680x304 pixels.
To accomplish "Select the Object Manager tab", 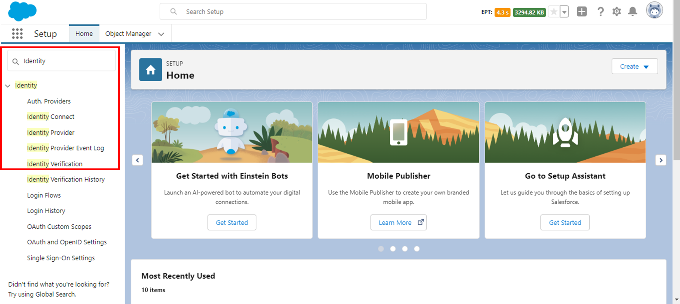I will coord(128,34).
